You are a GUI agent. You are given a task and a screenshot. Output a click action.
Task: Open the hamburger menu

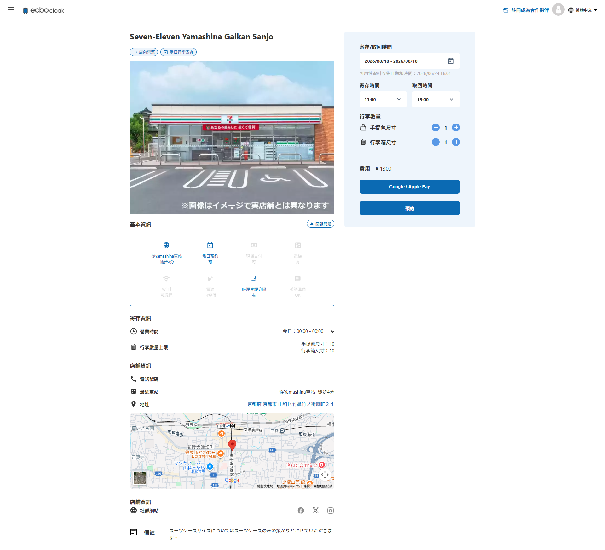click(11, 10)
